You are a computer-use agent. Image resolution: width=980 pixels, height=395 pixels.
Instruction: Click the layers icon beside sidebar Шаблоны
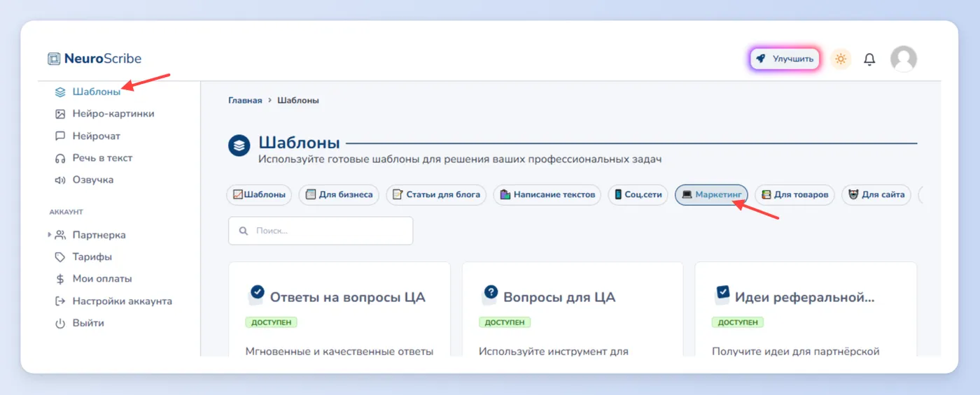pyautogui.click(x=60, y=92)
